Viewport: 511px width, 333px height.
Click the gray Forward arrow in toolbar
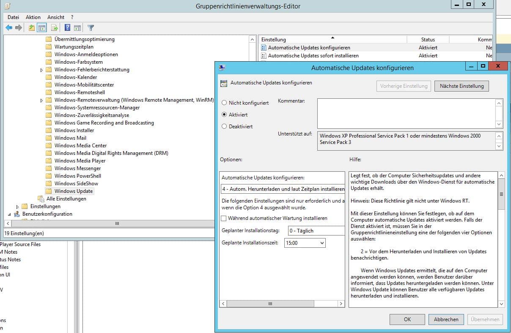pos(18,28)
